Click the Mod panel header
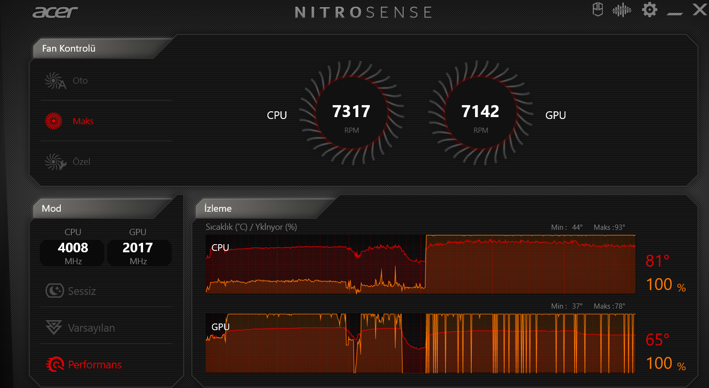This screenshot has height=388, width=709. 103,208
